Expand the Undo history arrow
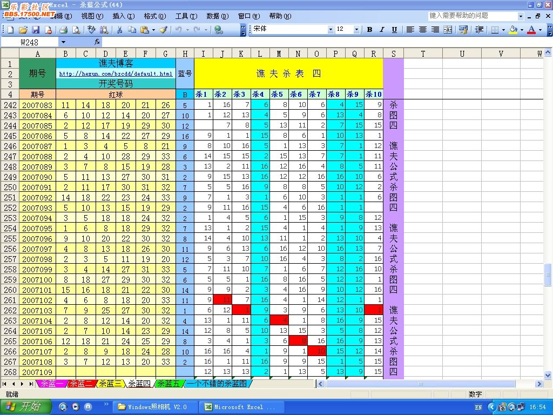This screenshot has width=553, height=415. [187, 30]
